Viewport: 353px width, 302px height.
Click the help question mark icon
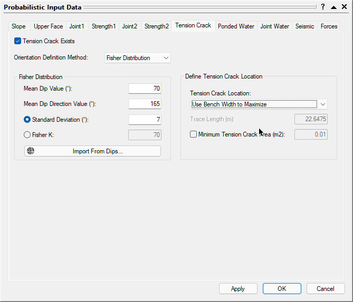(x=322, y=7)
